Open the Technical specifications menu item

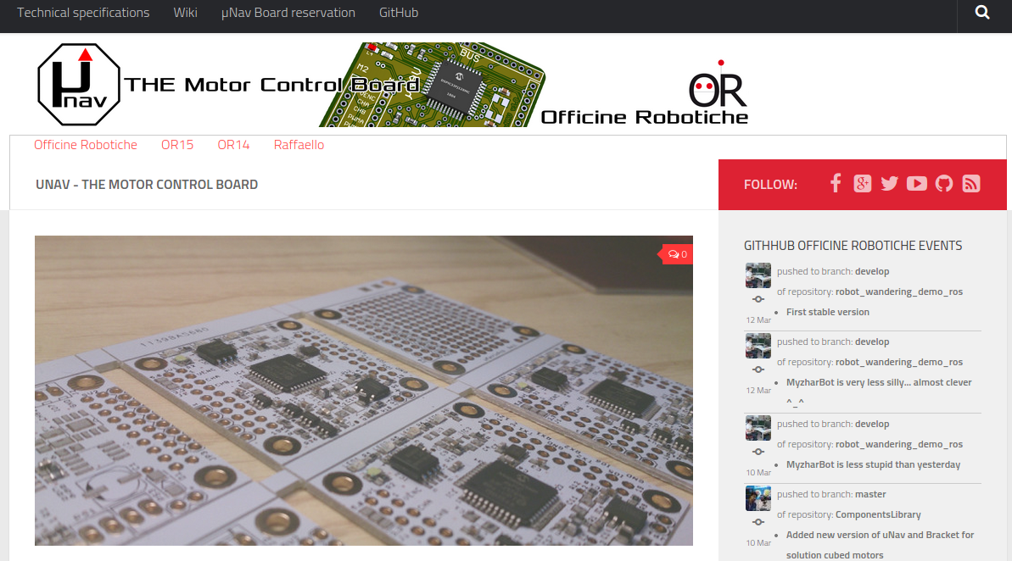coord(83,12)
